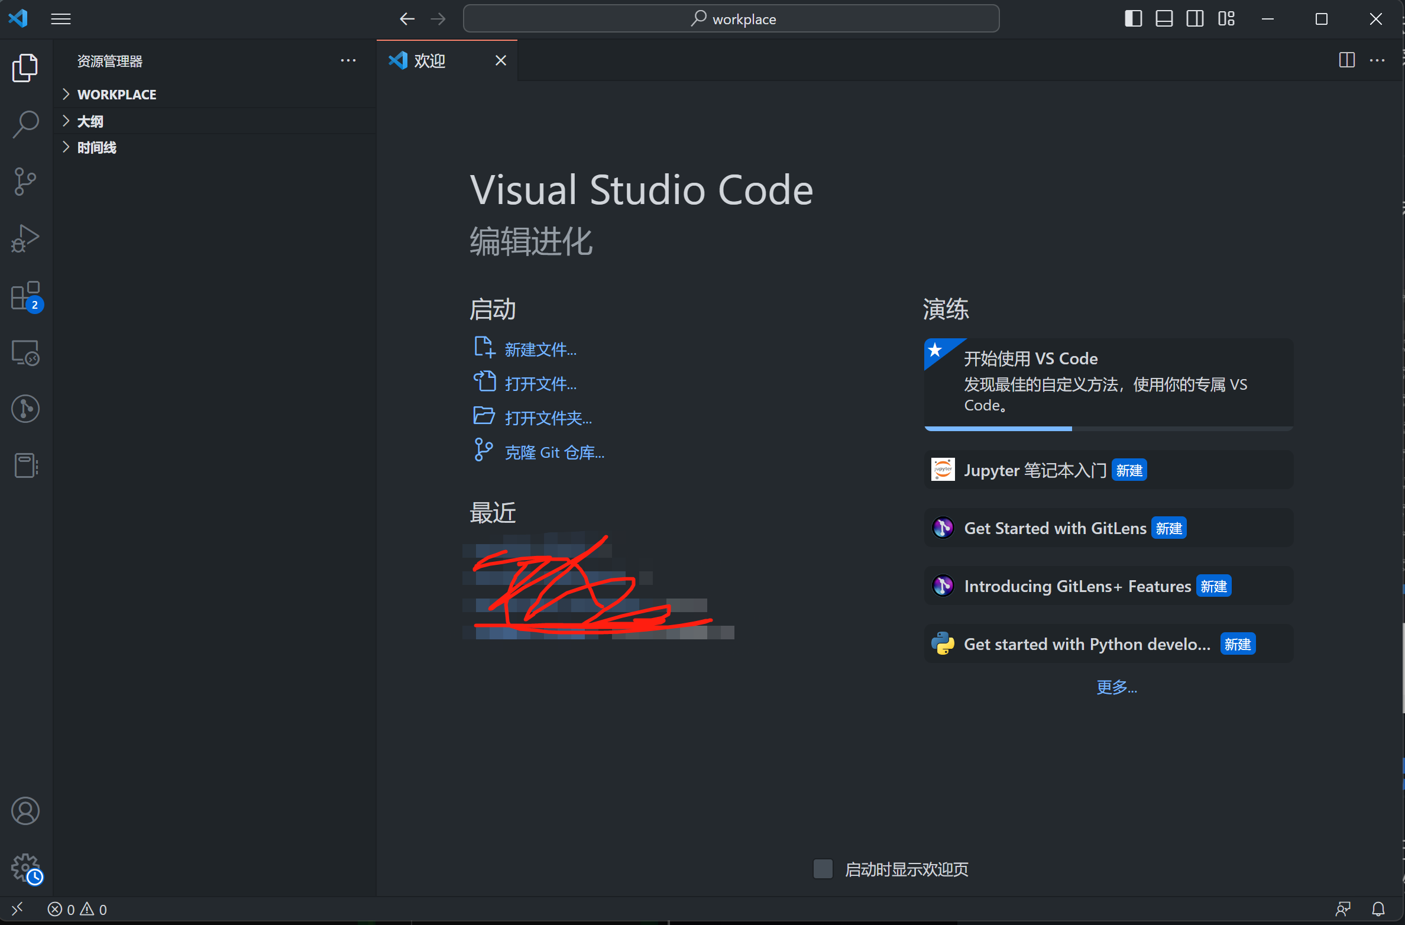Click the 新建文件 new file link

(540, 350)
